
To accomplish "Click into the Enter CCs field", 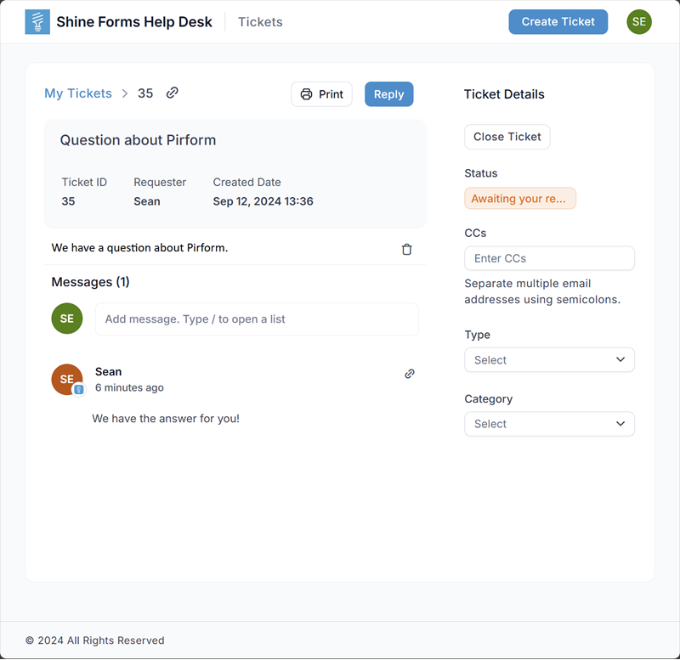I will [549, 258].
